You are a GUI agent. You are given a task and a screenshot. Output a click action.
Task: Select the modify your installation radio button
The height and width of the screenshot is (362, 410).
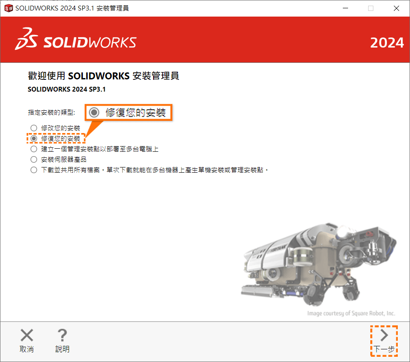[x=34, y=128]
